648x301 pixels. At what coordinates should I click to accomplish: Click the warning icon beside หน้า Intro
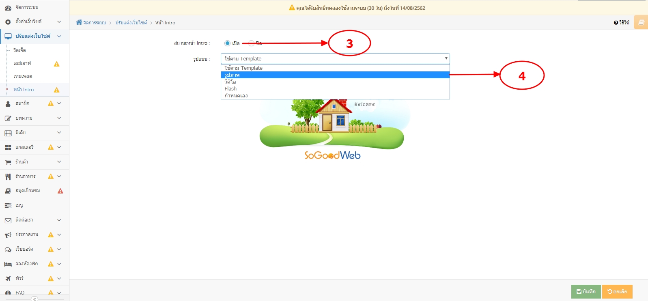point(56,90)
